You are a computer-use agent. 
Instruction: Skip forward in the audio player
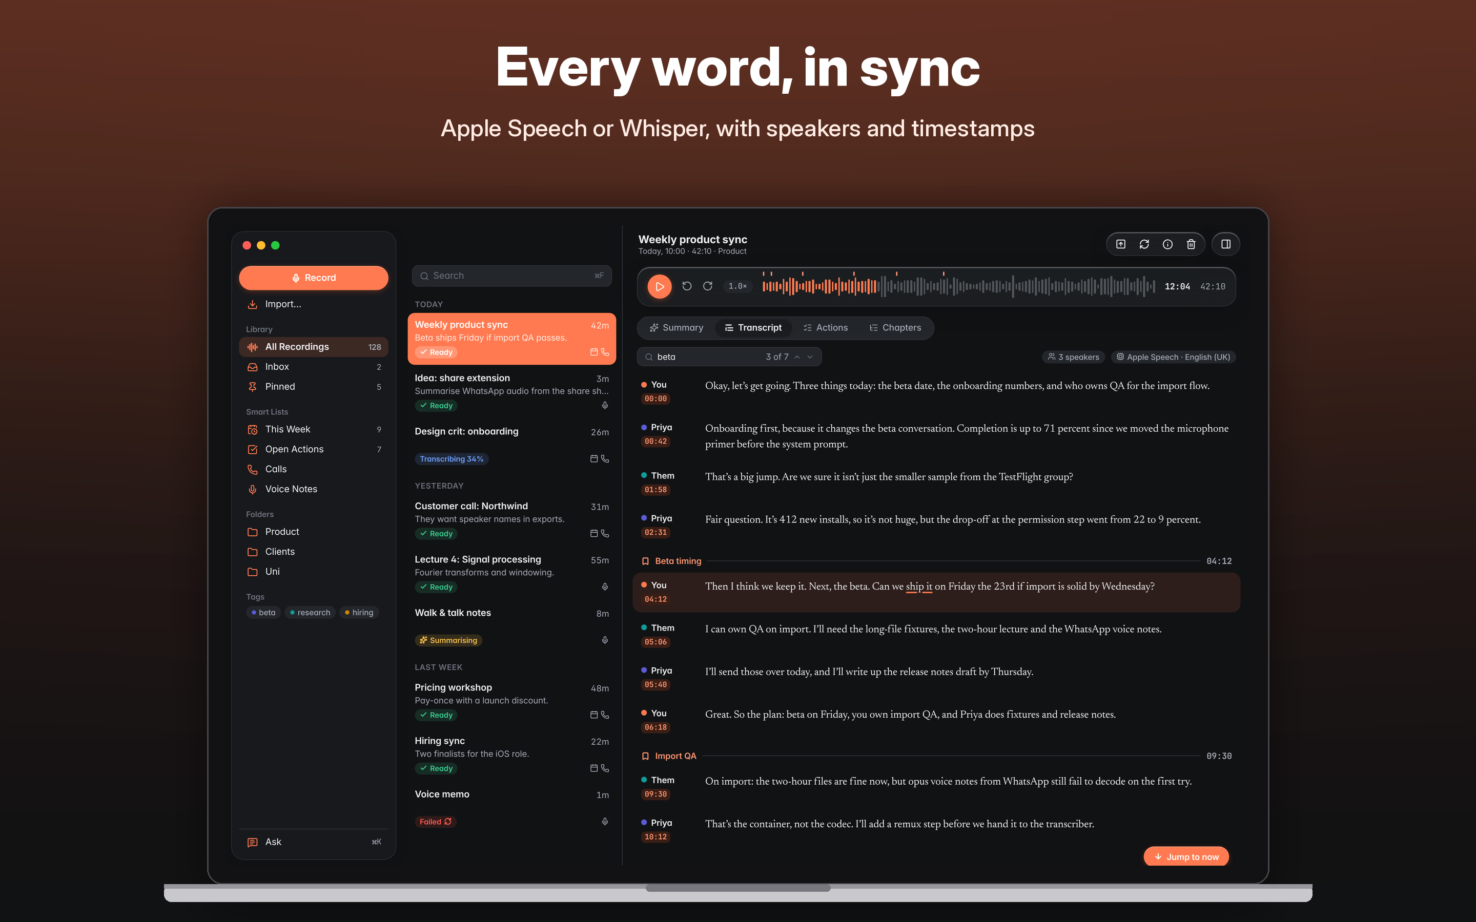point(707,286)
